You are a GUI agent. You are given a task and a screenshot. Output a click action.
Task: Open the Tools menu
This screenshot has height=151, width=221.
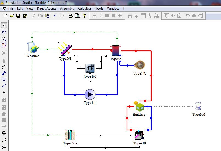99,8
